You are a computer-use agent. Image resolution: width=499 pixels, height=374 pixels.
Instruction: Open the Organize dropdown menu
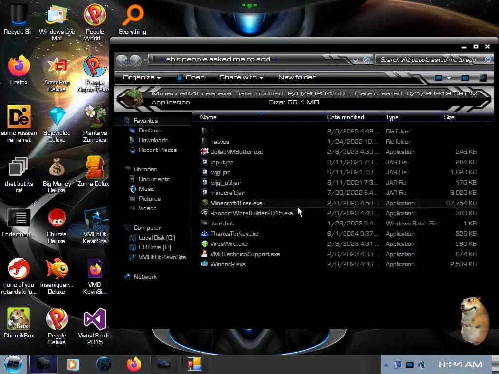click(x=142, y=77)
